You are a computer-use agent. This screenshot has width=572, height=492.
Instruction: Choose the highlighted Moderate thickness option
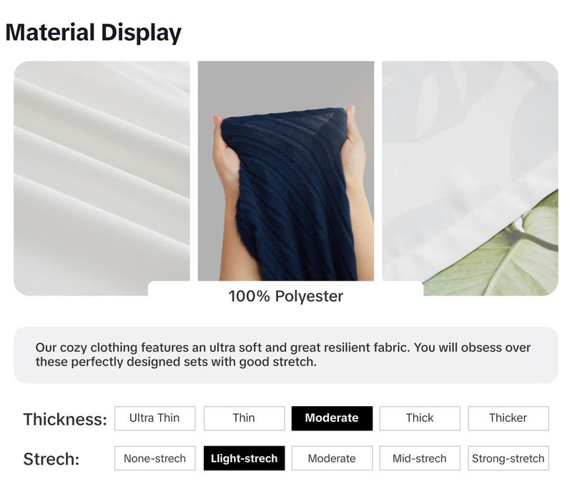[x=332, y=418]
